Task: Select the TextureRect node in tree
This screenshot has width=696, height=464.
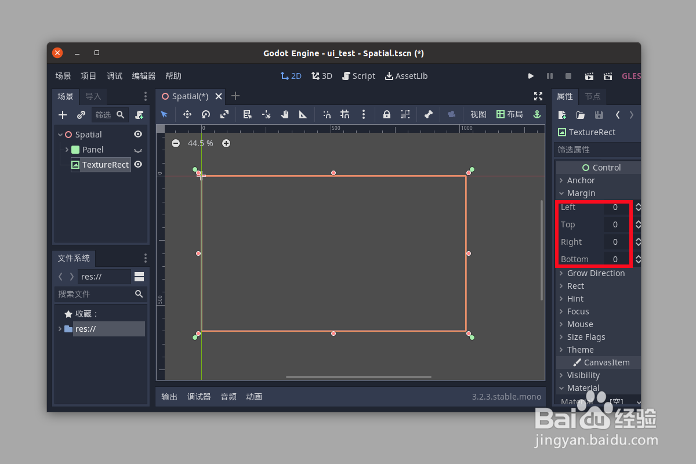Action: [101, 165]
